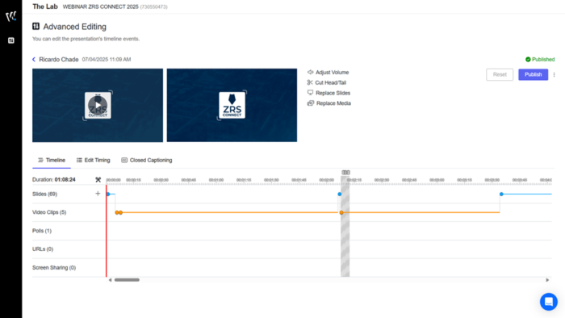Select the orange video clip marker under playhead
The image size is (565, 318).
click(x=341, y=212)
